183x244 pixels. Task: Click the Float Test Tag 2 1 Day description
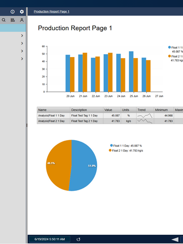point(87,121)
